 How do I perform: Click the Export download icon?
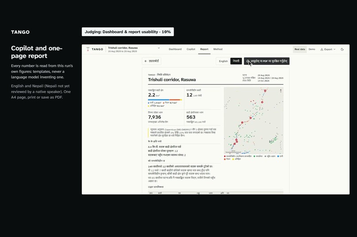[322, 49]
